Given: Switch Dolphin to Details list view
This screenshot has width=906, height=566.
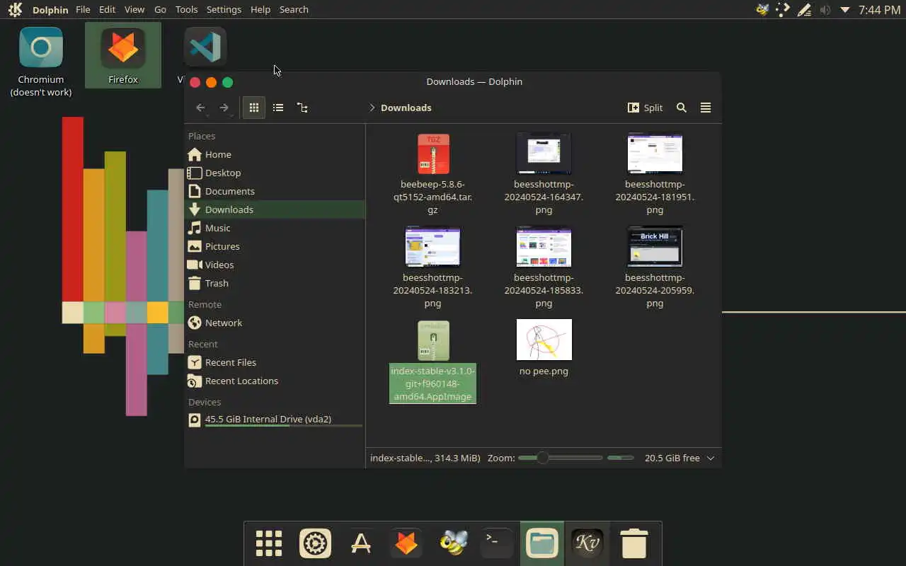Looking at the screenshot, I should tap(302, 108).
